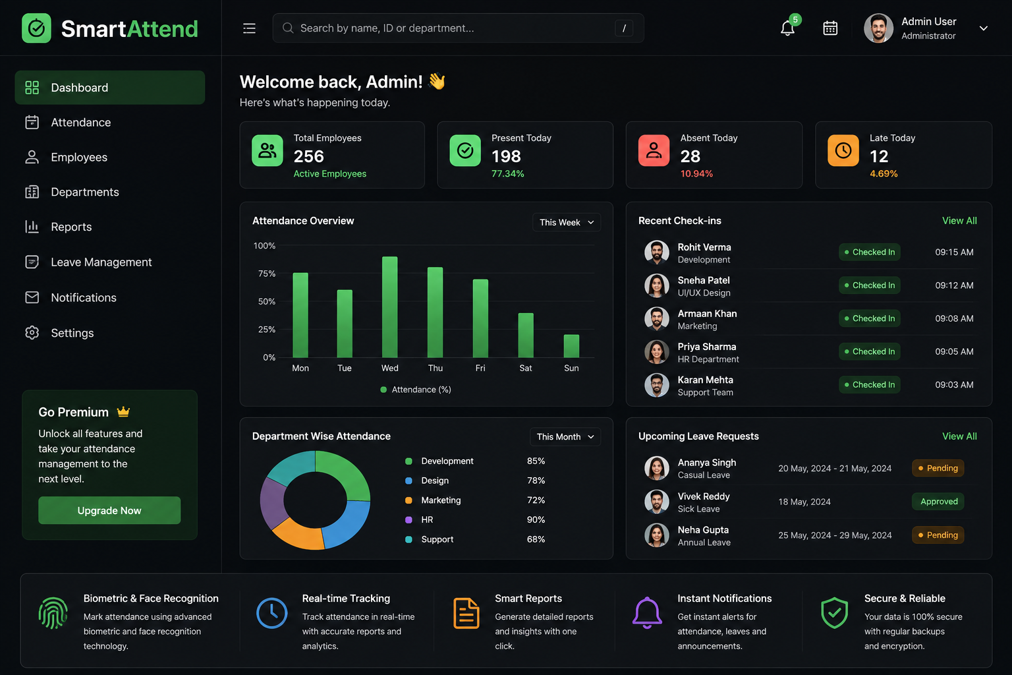
Task: Click the fingerprint biometric icon
Action: tap(53, 613)
